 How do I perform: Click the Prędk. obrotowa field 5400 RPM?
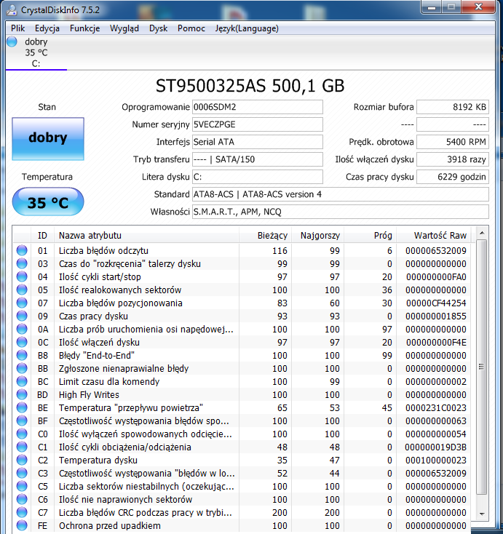(x=453, y=142)
